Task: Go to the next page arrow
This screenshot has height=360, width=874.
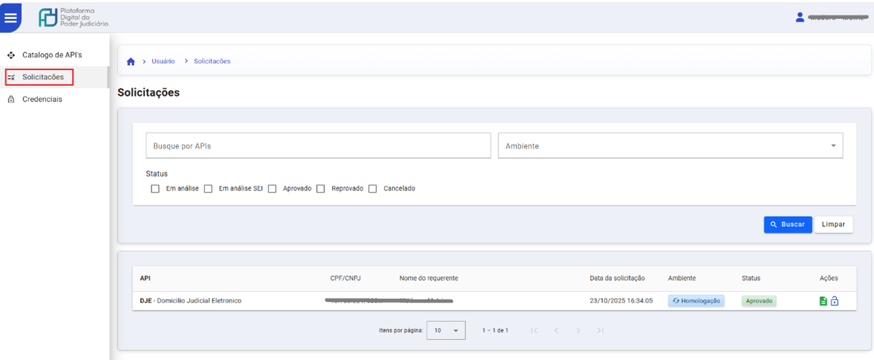Action: [578, 330]
